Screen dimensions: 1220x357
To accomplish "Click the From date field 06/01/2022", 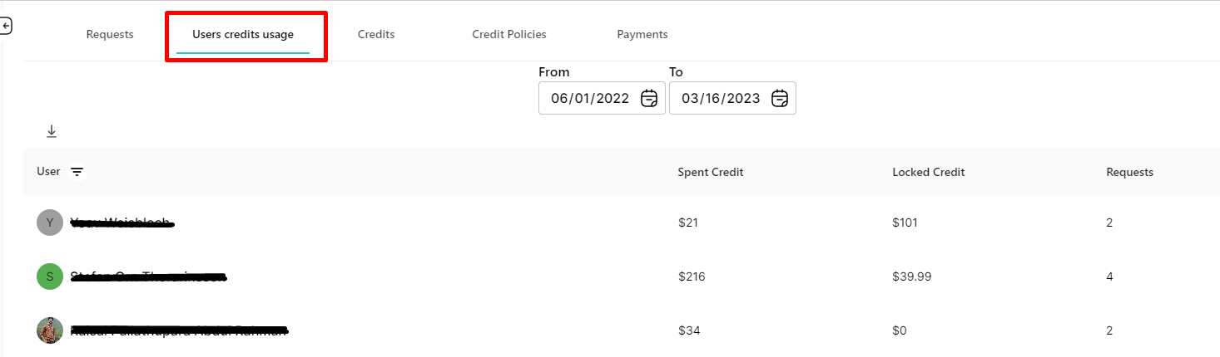I will 602,98.
